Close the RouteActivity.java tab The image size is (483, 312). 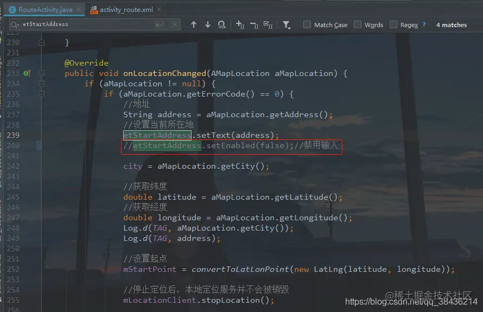point(79,9)
